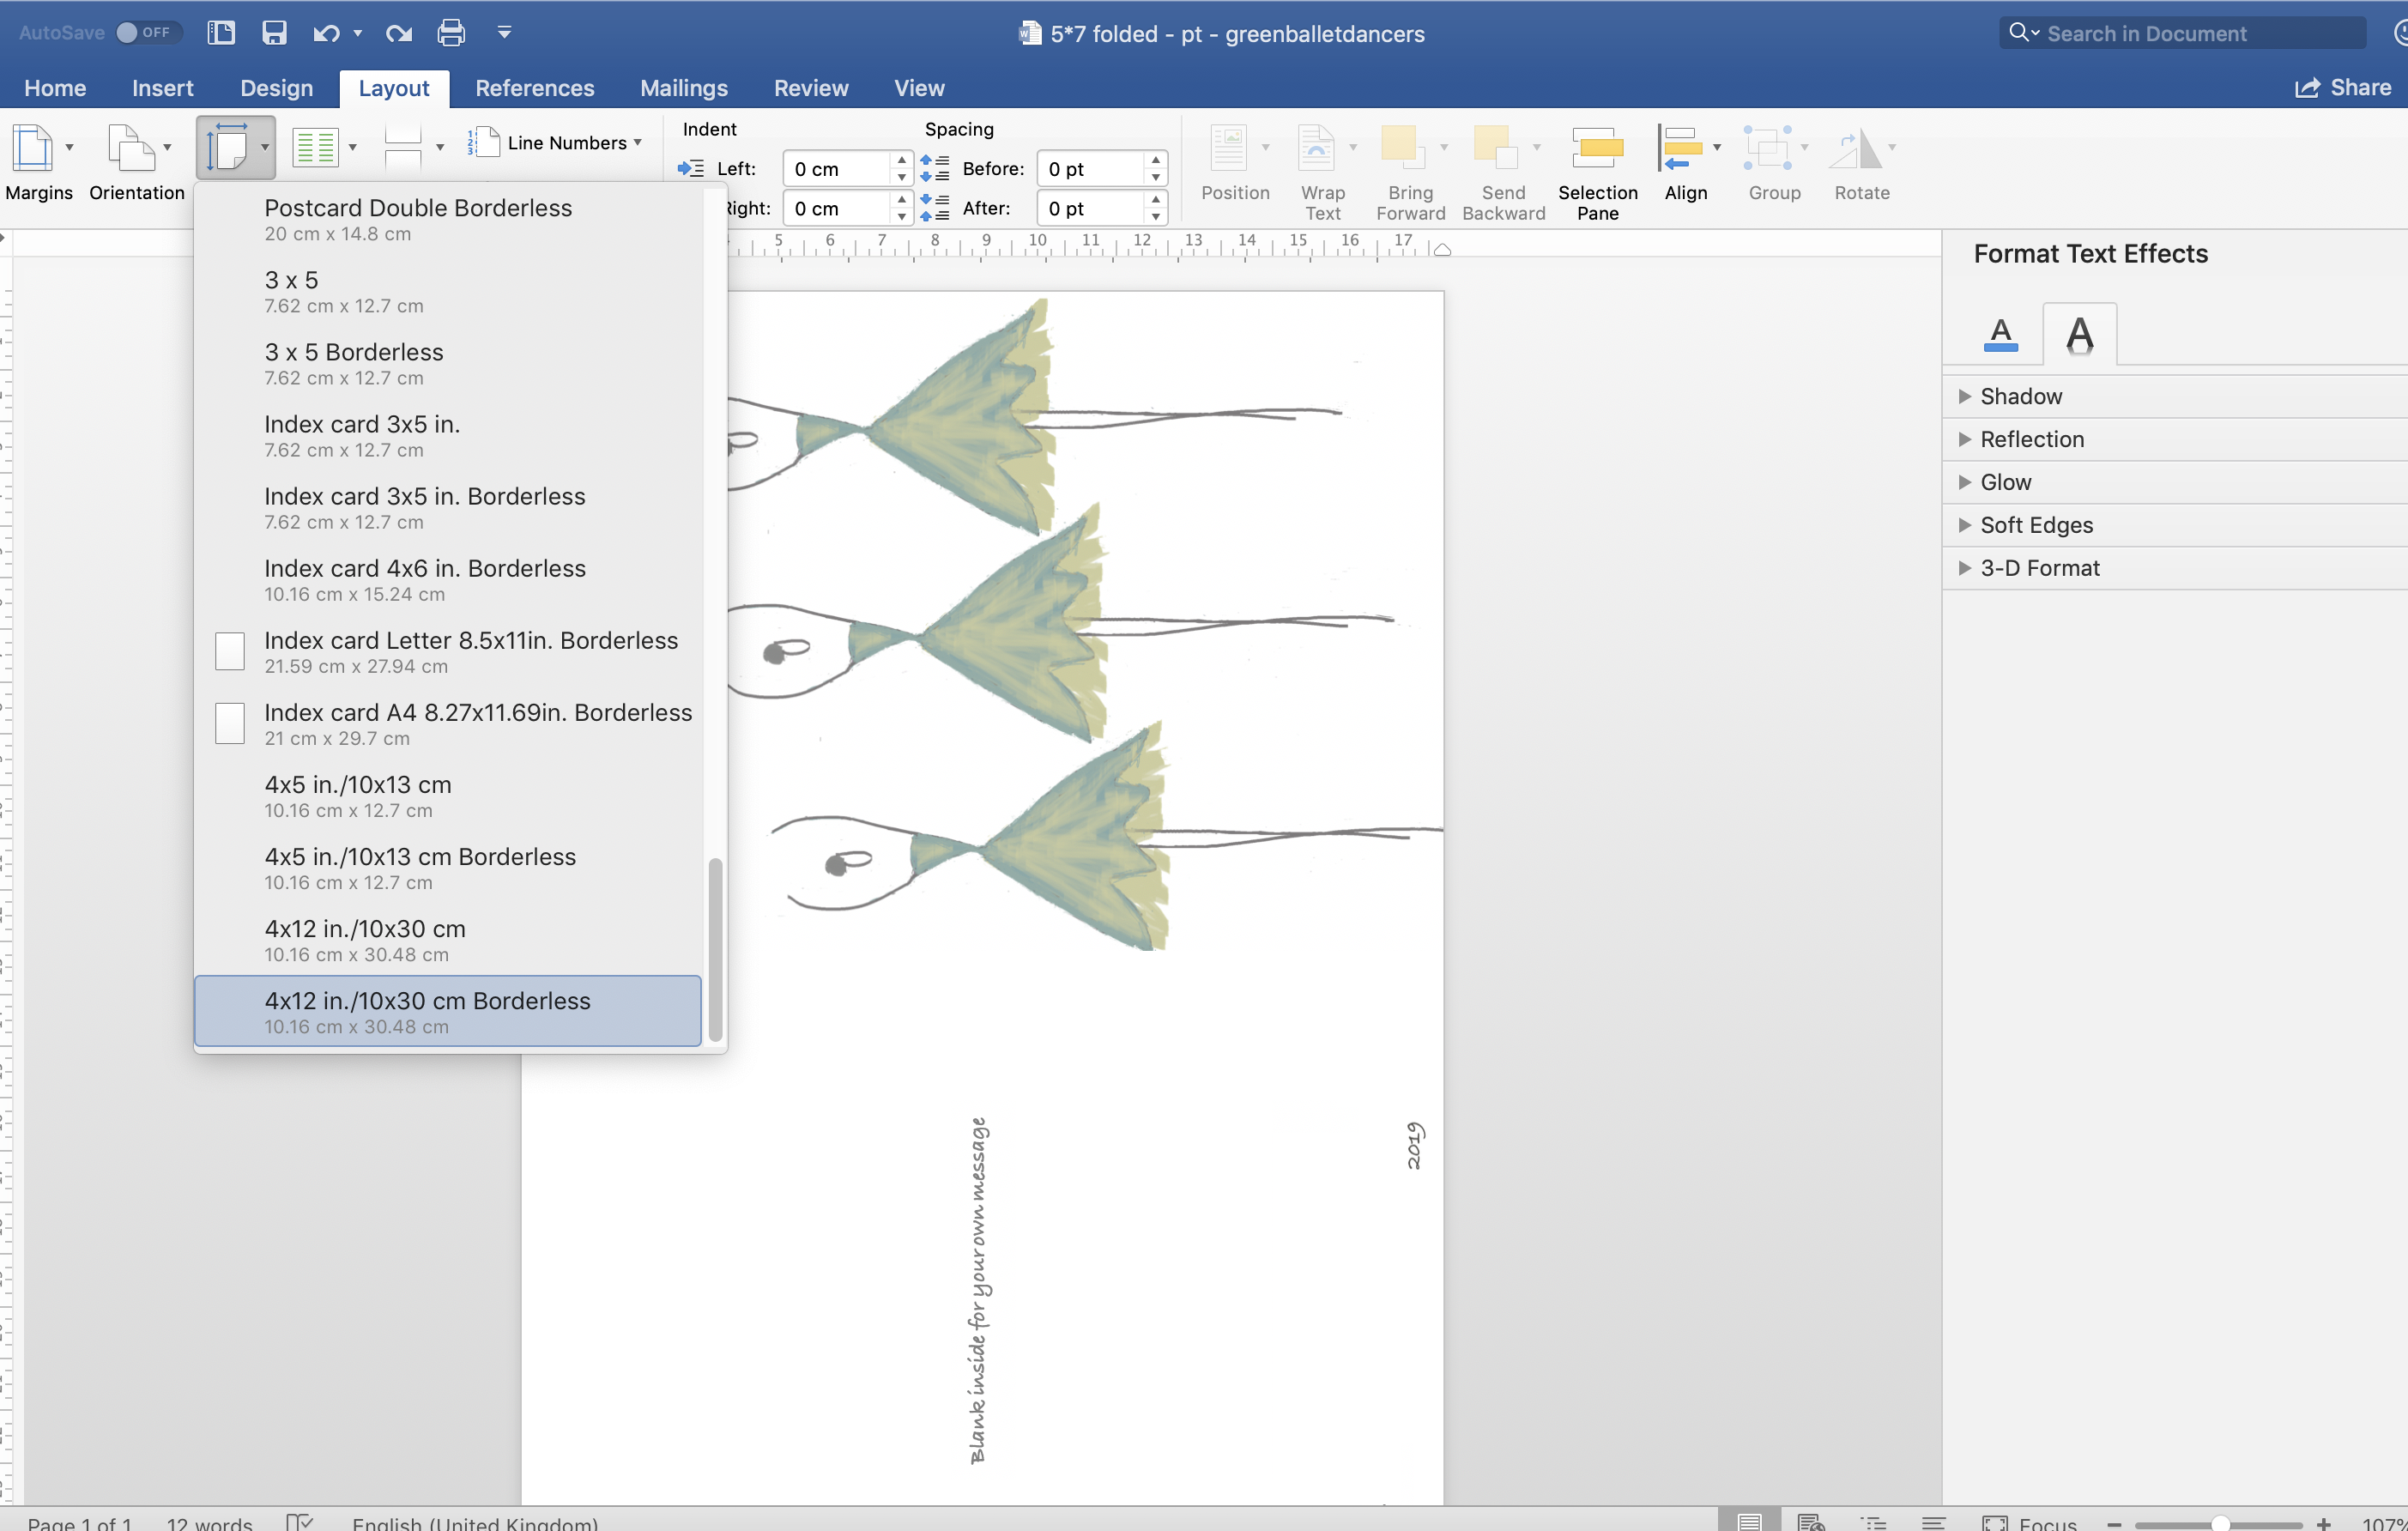Expand the Glow section
Screen dimensions: 2408x1531
tap(2174, 482)
